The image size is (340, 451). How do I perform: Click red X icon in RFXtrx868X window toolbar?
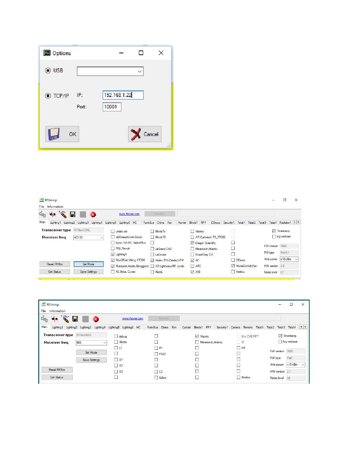point(96,319)
